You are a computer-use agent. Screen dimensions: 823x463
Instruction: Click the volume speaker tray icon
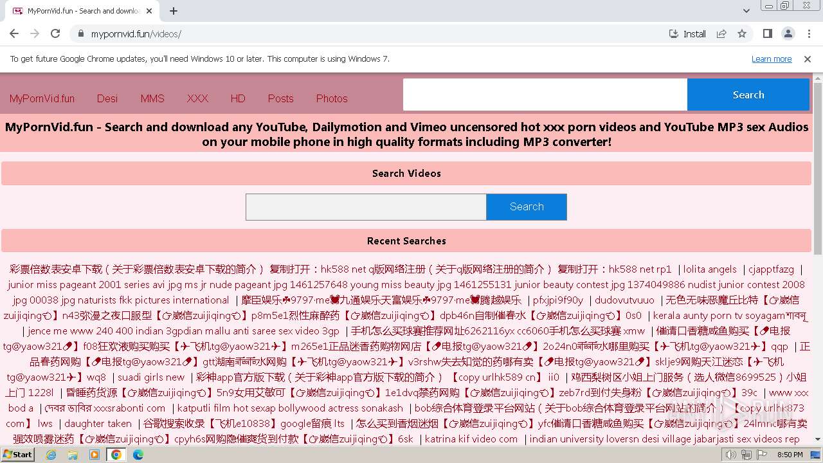tap(730, 455)
